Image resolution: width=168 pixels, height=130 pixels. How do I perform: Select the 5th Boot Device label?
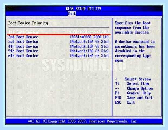point(23,51)
